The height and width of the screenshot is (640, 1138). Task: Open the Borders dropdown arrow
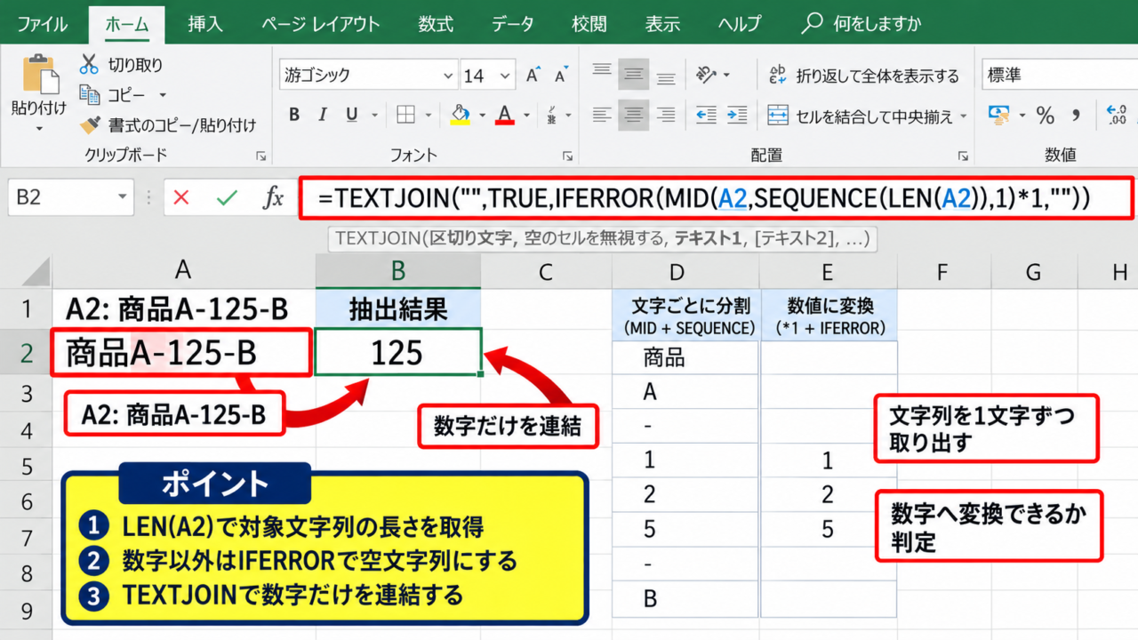click(x=429, y=116)
